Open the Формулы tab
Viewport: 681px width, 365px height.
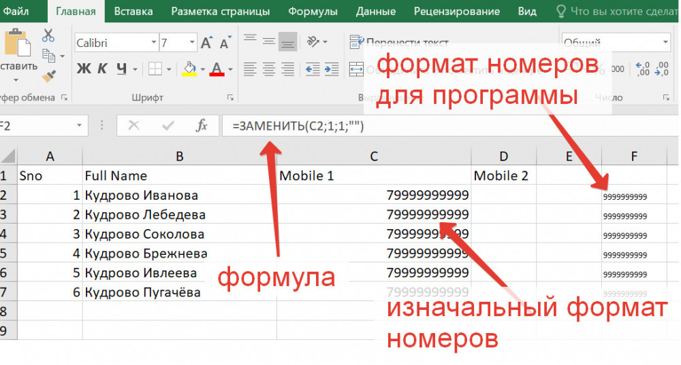pyautogui.click(x=313, y=12)
